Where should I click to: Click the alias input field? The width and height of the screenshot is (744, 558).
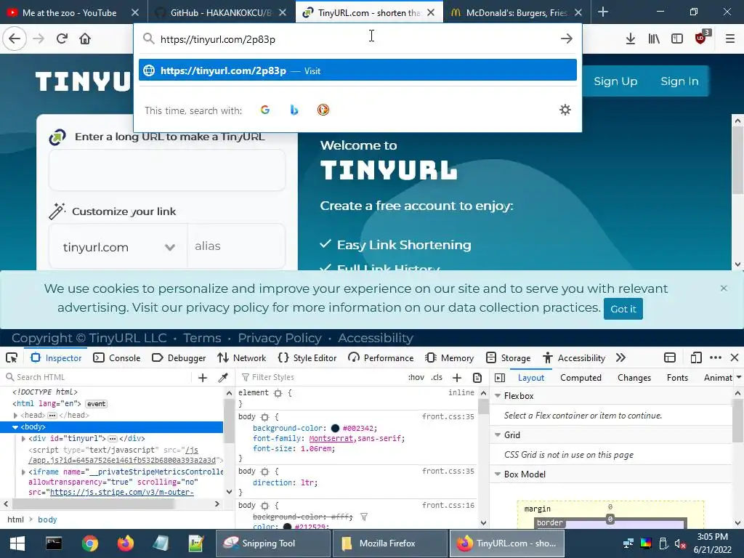236,246
